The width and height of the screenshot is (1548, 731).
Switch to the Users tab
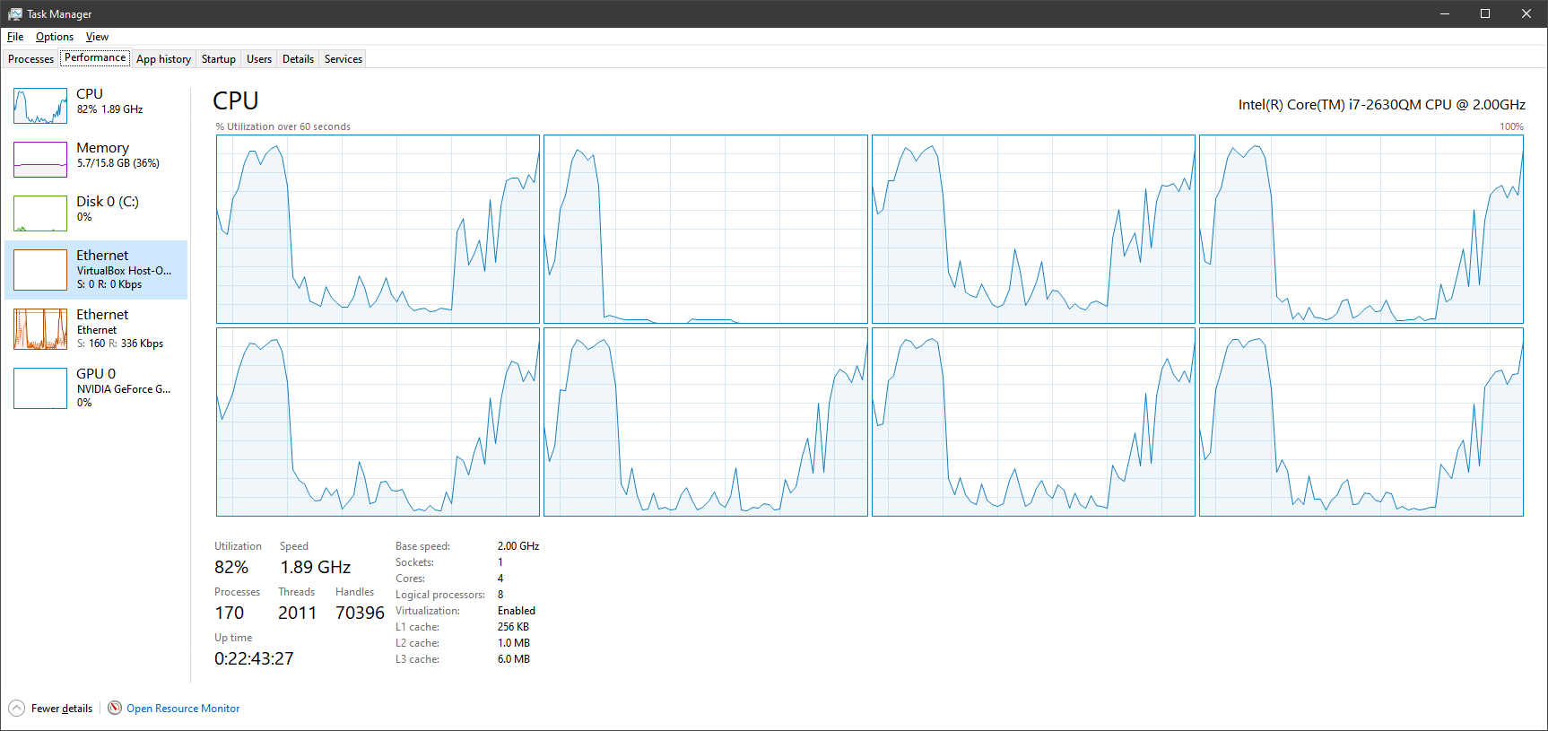click(259, 59)
